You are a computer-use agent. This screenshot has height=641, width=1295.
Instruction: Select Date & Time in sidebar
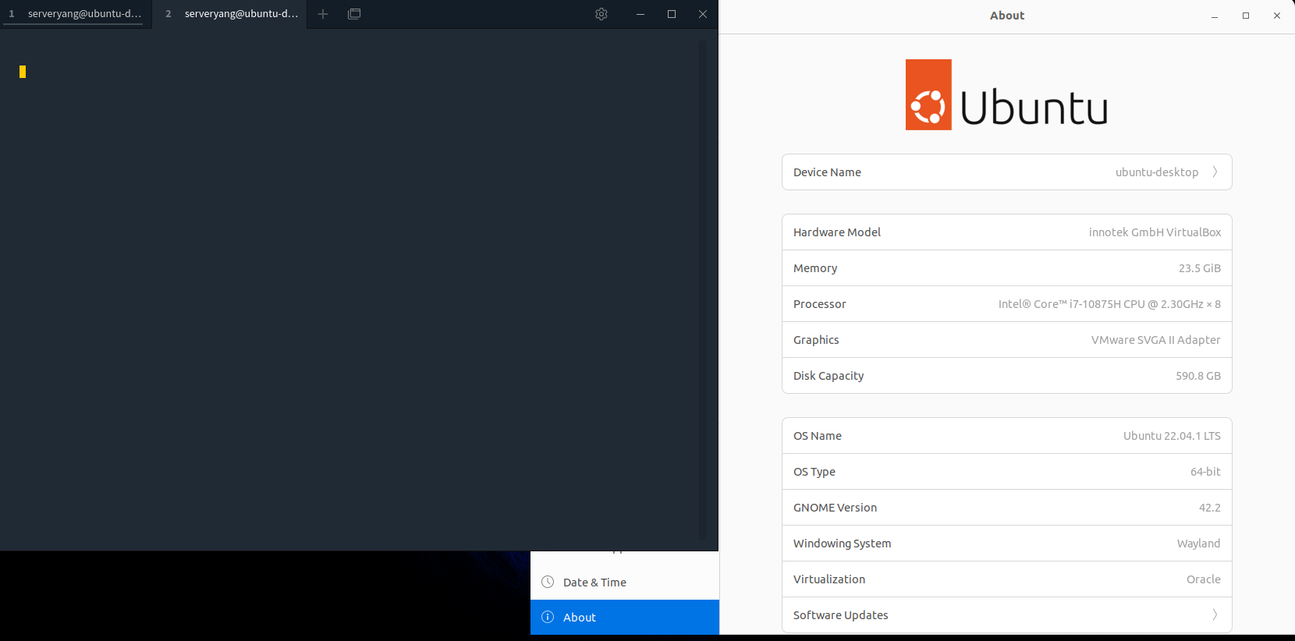(x=625, y=583)
